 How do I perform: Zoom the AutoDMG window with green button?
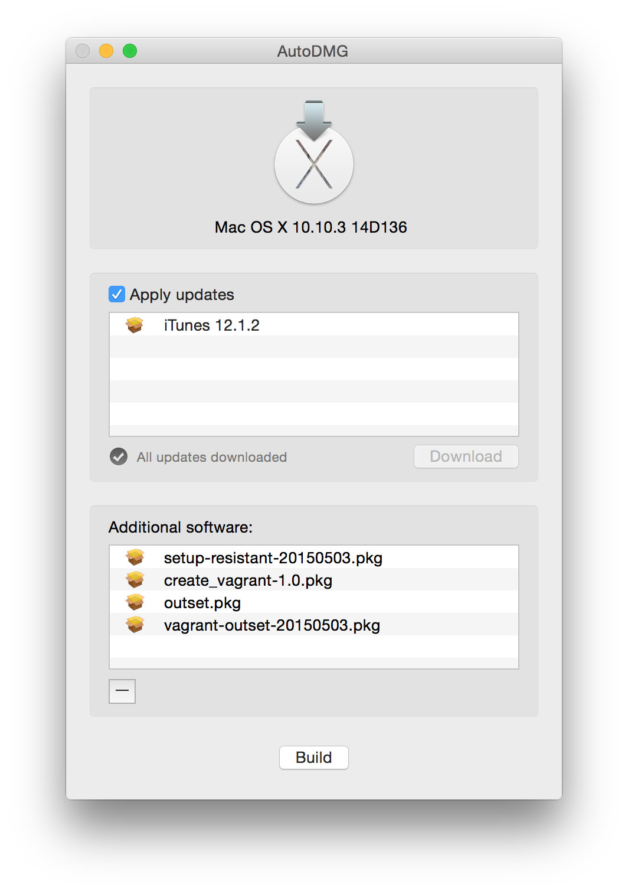(x=130, y=51)
